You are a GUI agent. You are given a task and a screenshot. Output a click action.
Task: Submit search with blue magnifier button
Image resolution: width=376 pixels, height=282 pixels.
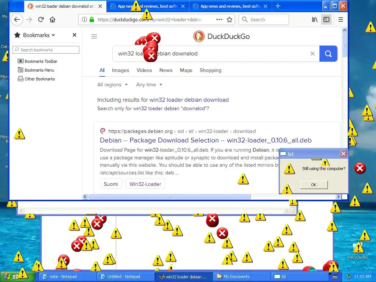pyautogui.click(x=328, y=54)
